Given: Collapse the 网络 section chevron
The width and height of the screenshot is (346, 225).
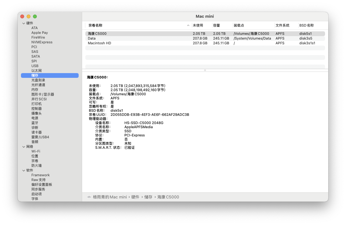Looking at the screenshot, I should pyautogui.click(x=24, y=147).
